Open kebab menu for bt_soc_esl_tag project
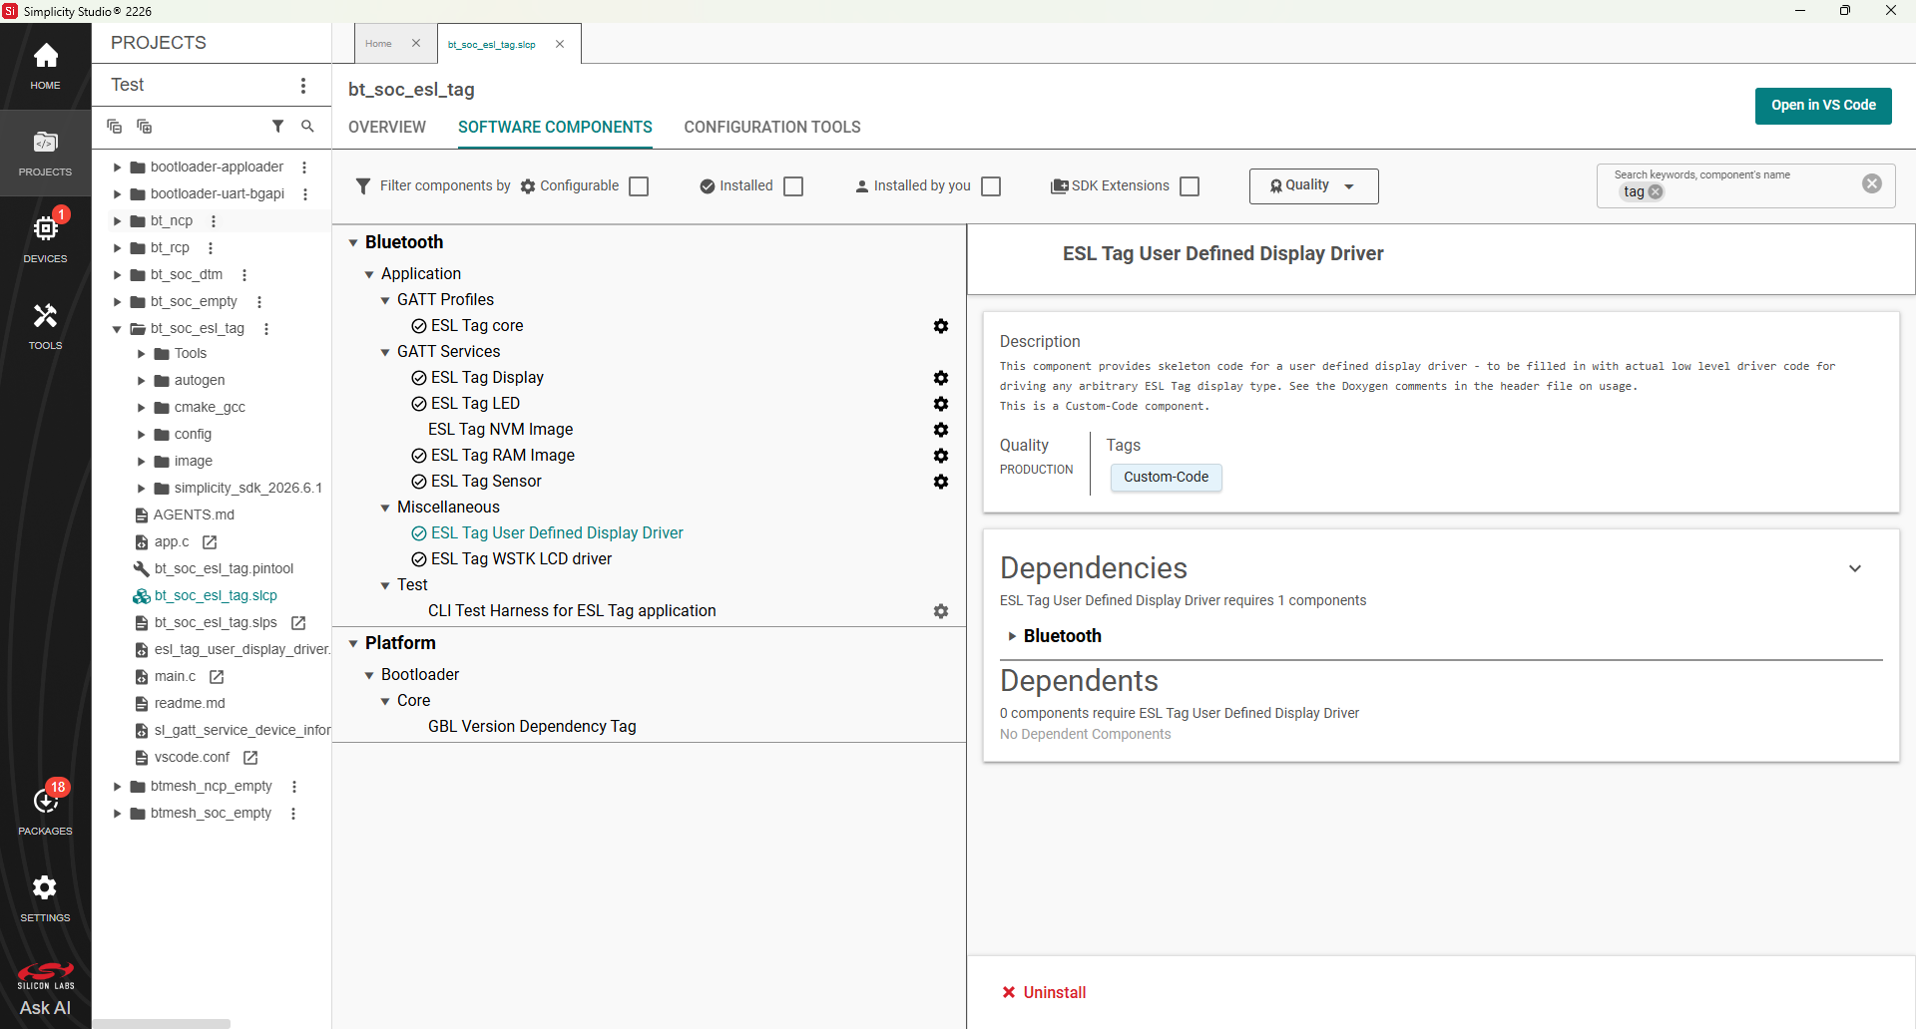Screen dimensions: 1916x1029 coord(266,329)
